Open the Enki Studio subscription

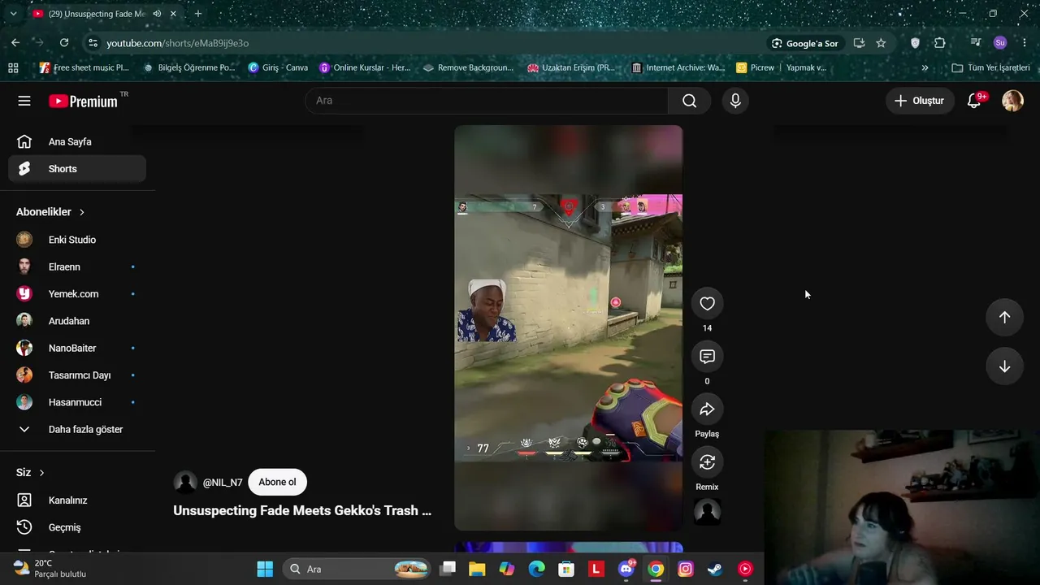point(77,240)
